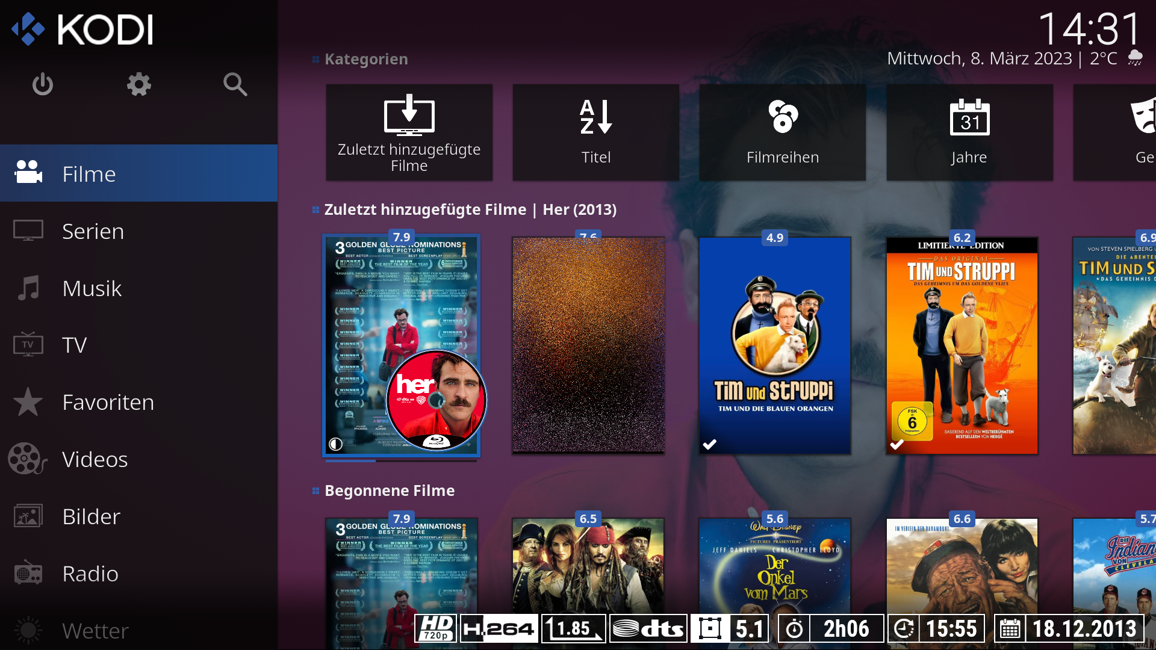Screen dimensions: 1156x650
Task: Click the film reel icon beside Videos
Action: pyautogui.click(x=27, y=459)
